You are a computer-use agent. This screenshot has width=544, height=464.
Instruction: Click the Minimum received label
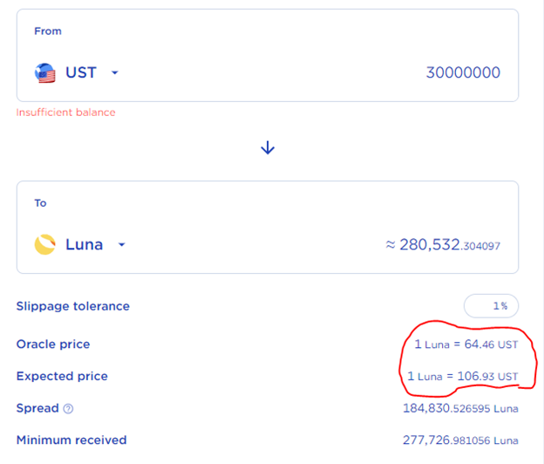click(x=71, y=440)
